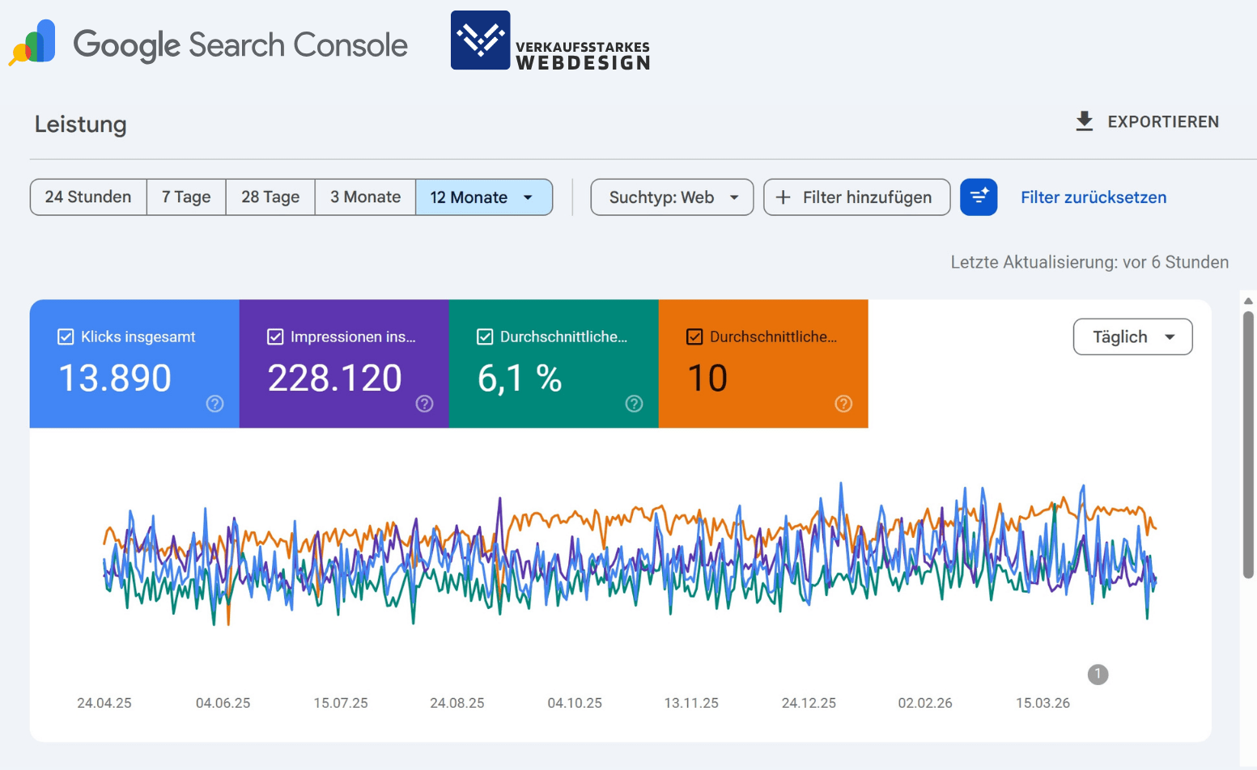
Task: Open the Täglich granularity dropdown
Action: tap(1132, 336)
